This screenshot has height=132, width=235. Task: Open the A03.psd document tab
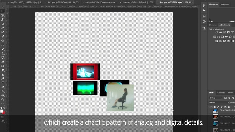[x=64, y=3]
